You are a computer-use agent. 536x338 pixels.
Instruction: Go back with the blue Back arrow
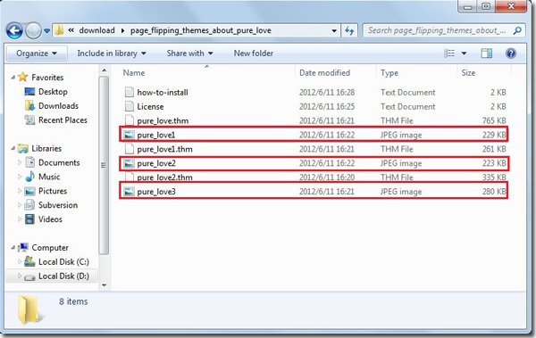click(x=14, y=31)
